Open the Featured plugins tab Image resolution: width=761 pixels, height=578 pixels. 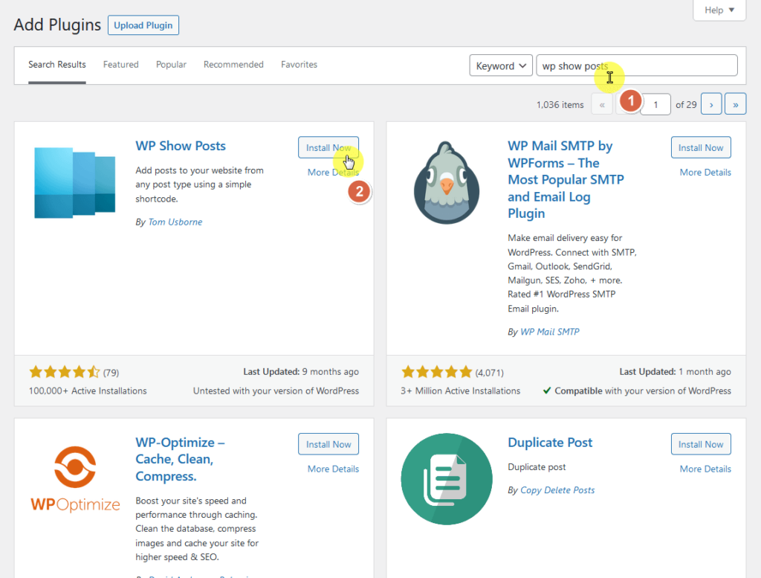pyautogui.click(x=121, y=65)
